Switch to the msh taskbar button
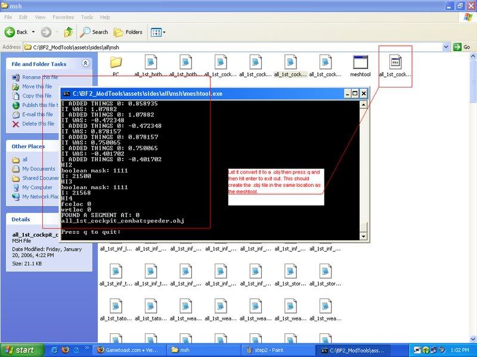This screenshot has width=477, height=357. click(203, 350)
